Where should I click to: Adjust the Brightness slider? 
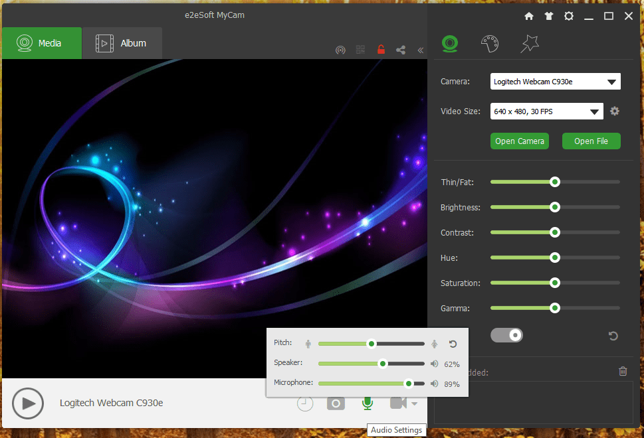coord(555,207)
